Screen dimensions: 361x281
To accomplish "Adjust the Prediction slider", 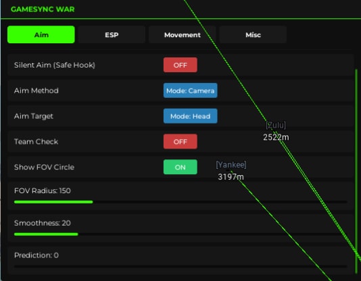I will click(x=180, y=267).
